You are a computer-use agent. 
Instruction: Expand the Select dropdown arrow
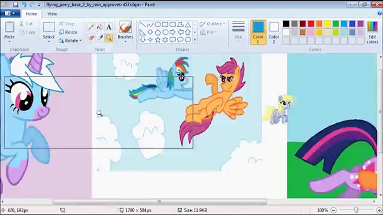tap(48, 42)
